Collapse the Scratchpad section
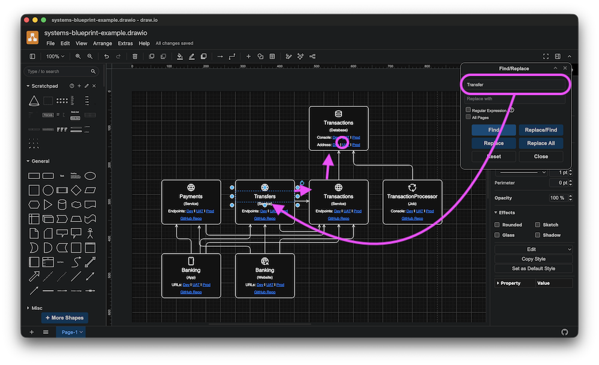599x365 pixels. click(x=28, y=86)
